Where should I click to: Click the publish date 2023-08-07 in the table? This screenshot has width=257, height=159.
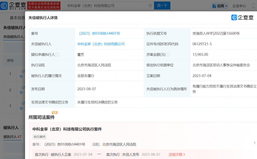coord(87,89)
